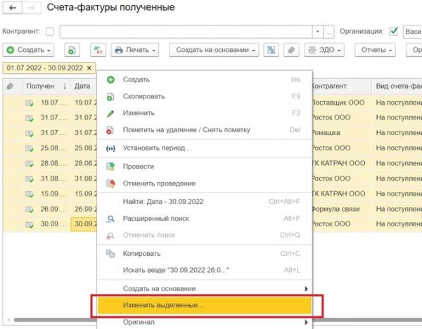Go forward with the right arrow button
This screenshot has height=329, width=422.
click(32, 8)
